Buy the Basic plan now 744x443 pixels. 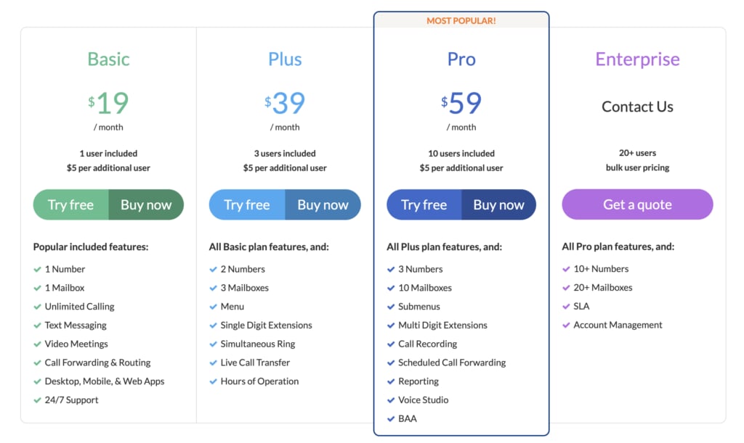pyautogui.click(x=146, y=204)
